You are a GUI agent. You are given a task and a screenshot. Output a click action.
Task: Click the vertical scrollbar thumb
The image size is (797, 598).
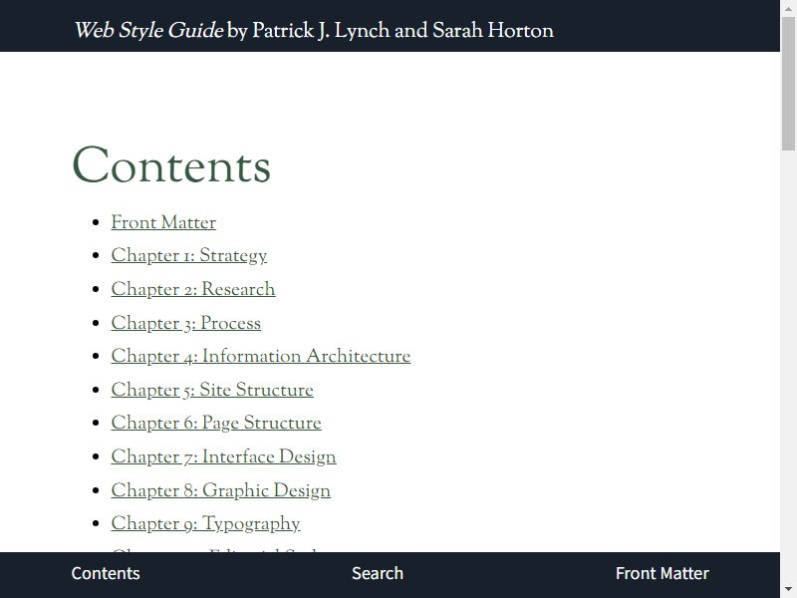pyautogui.click(x=788, y=84)
